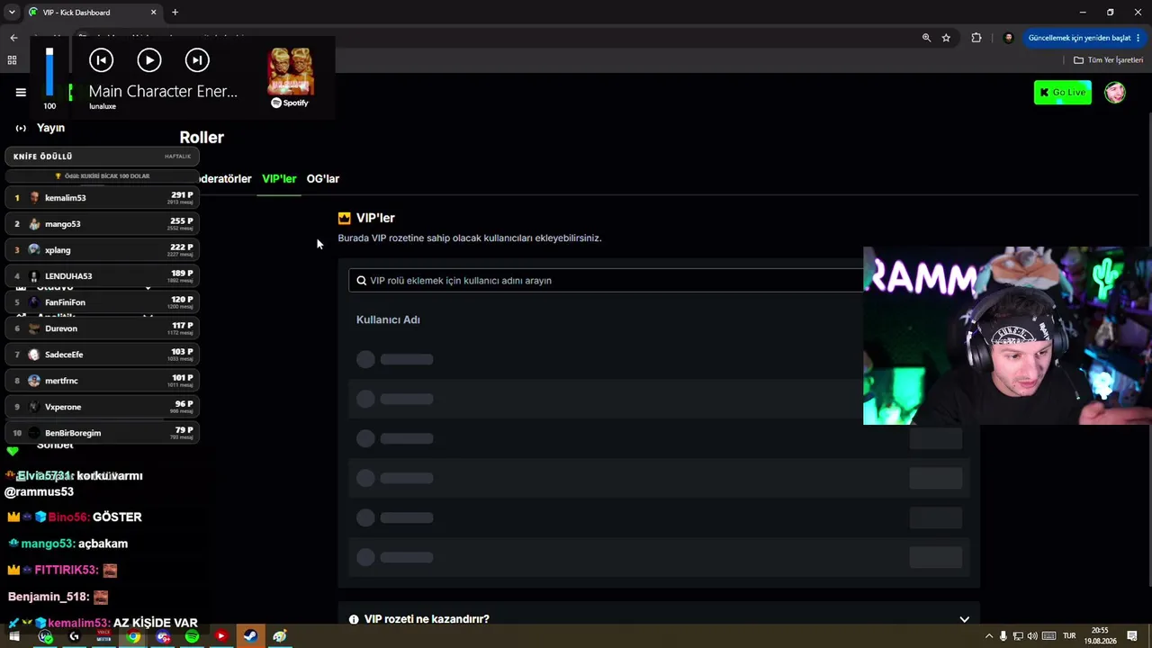Switch the TUR input language indicator
Image resolution: width=1152 pixels, height=648 pixels.
pyautogui.click(x=1069, y=636)
